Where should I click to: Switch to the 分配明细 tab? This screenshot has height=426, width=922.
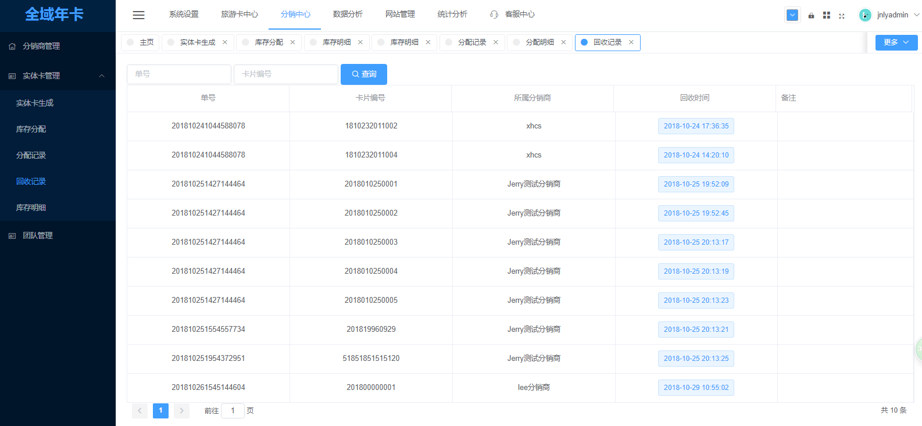539,42
